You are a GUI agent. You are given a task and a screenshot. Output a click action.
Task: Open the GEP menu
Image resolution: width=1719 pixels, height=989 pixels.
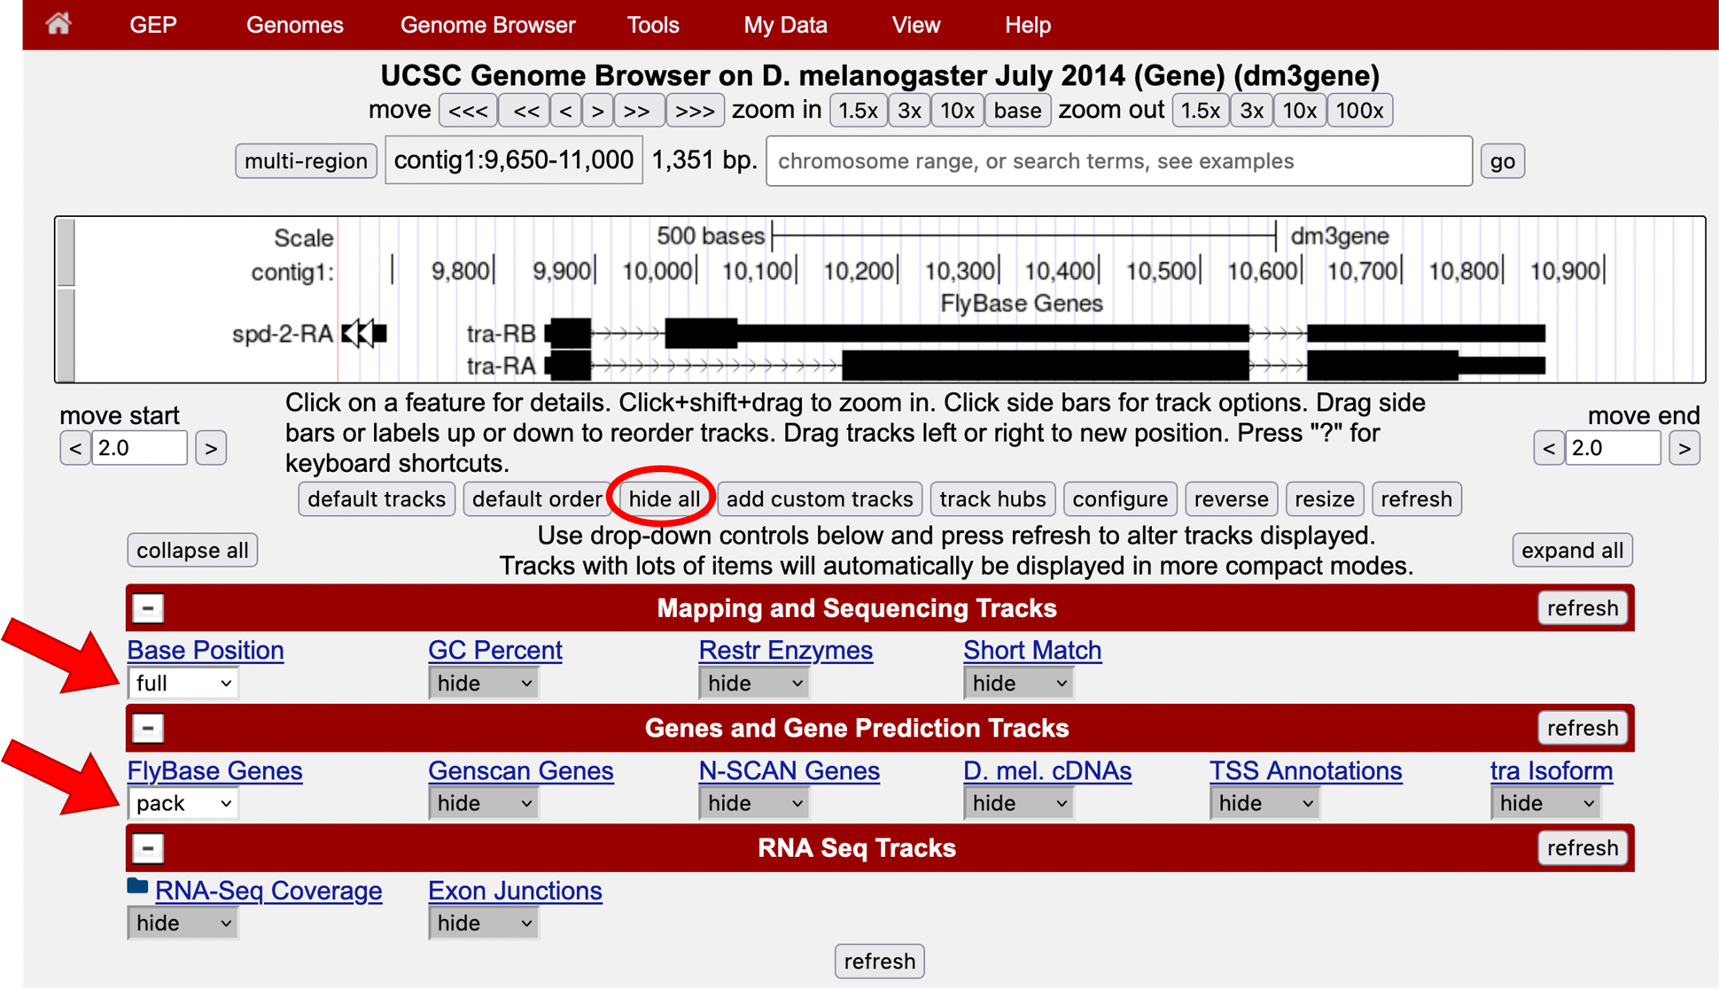click(153, 25)
